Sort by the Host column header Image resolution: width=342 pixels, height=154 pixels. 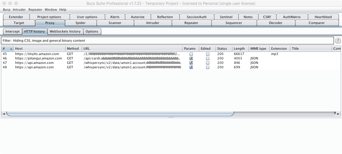coord(39,48)
